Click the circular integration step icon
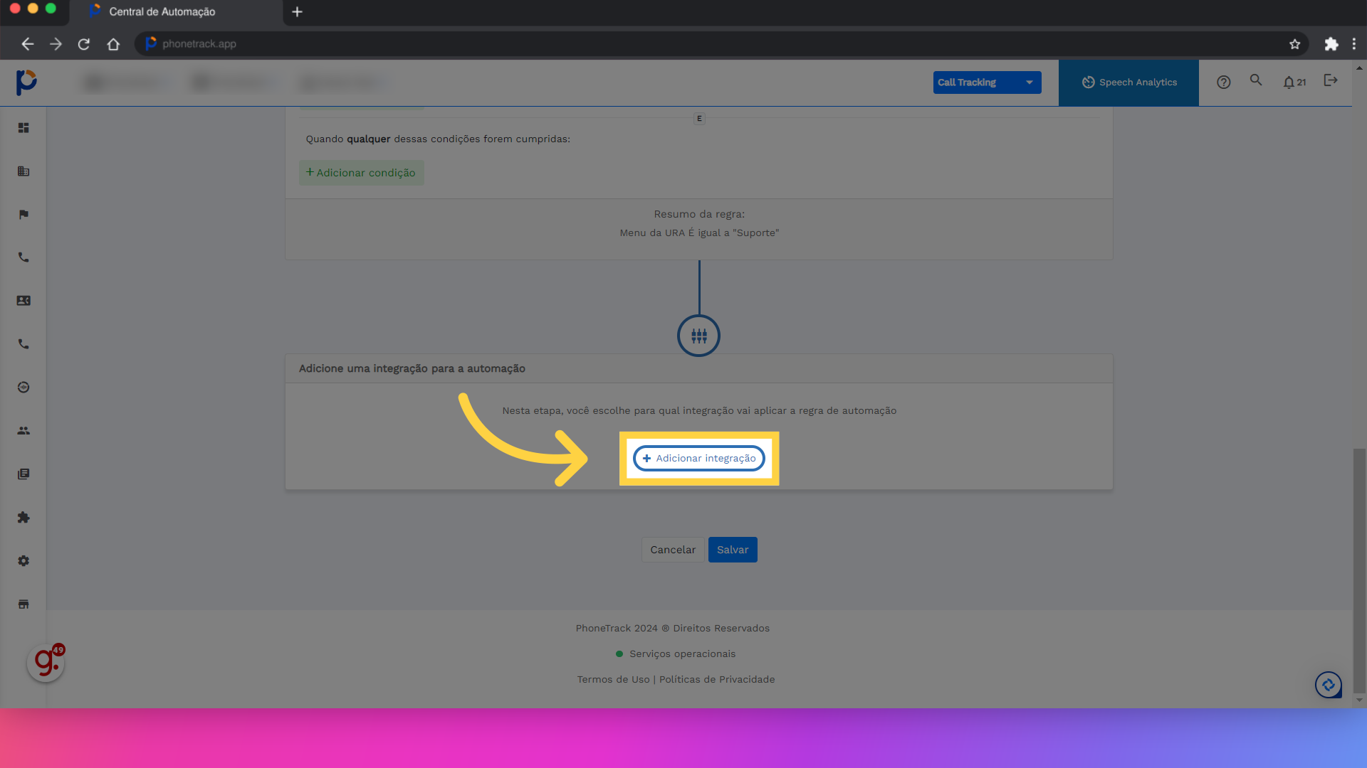The image size is (1367, 768). click(698, 336)
